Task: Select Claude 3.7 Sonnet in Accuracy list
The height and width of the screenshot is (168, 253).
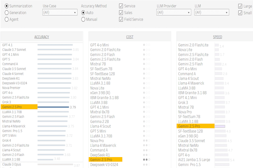Action: pyautogui.click(x=14, y=50)
